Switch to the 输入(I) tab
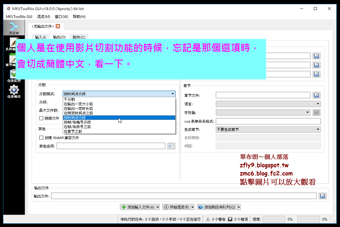 point(40,37)
